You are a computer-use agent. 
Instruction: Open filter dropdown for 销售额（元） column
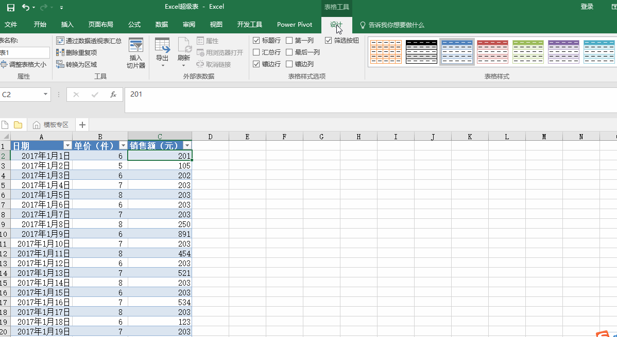pos(187,145)
